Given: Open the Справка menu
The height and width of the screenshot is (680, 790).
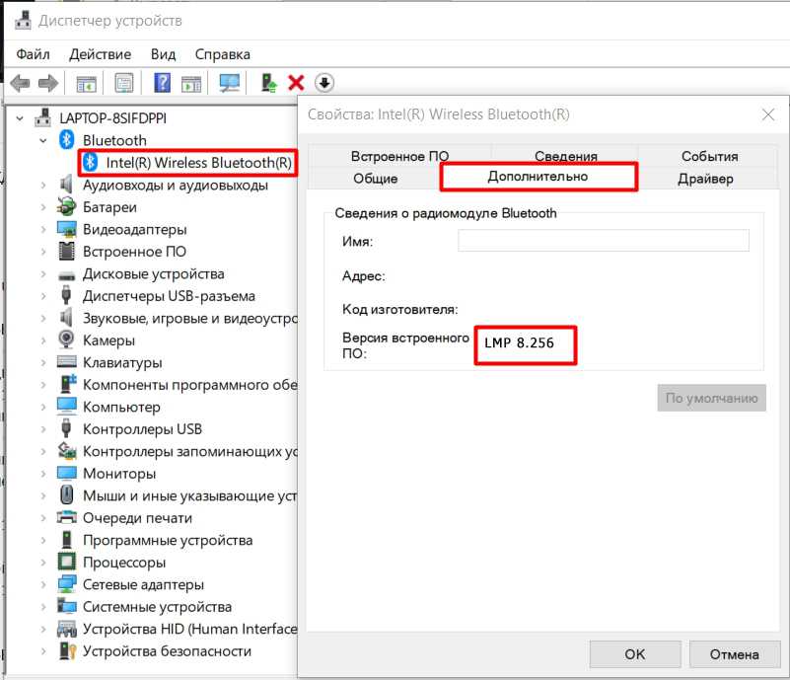Looking at the screenshot, I should click(222, 54).
